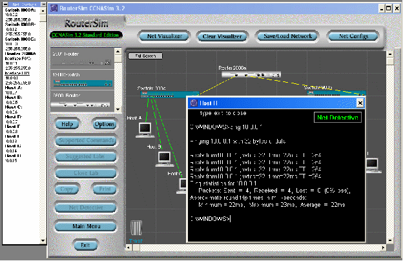Click the RouterSim logo
Screen dimensions: 403x261
pyautogui.click(x=87, y=23)
